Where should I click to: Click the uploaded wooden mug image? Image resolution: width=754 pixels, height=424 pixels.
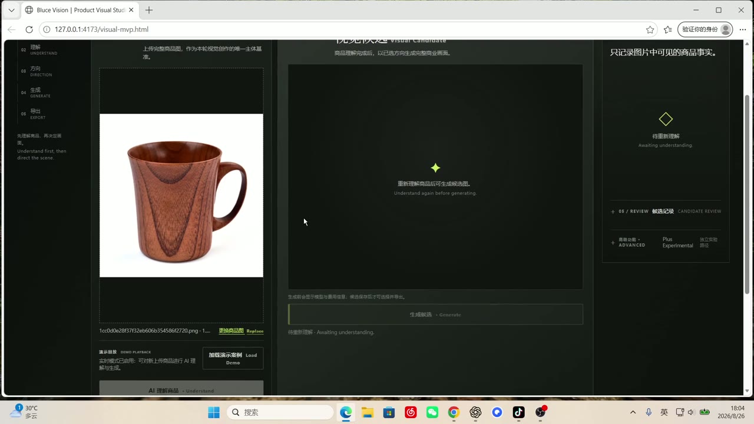[x=181, y=196]
